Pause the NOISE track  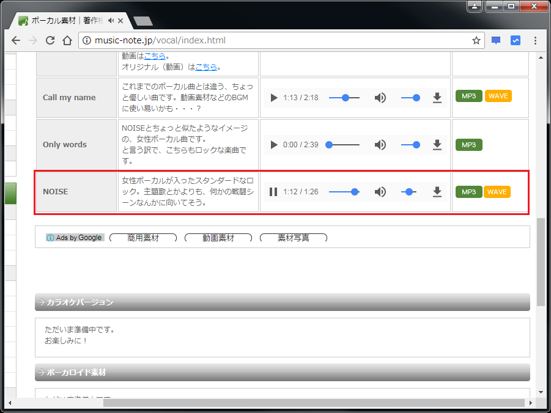[273, 192]
